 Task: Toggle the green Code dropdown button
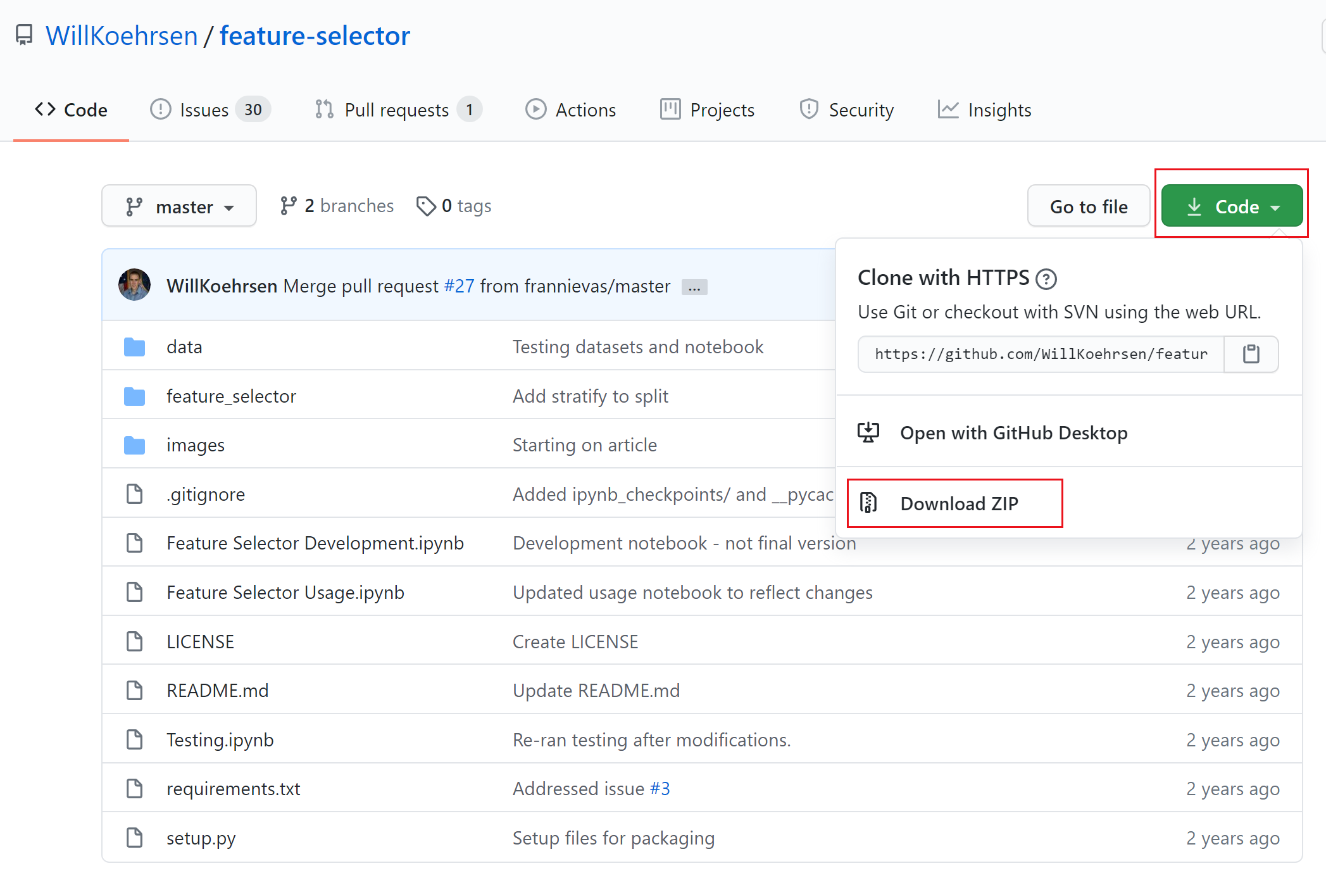1232,206
